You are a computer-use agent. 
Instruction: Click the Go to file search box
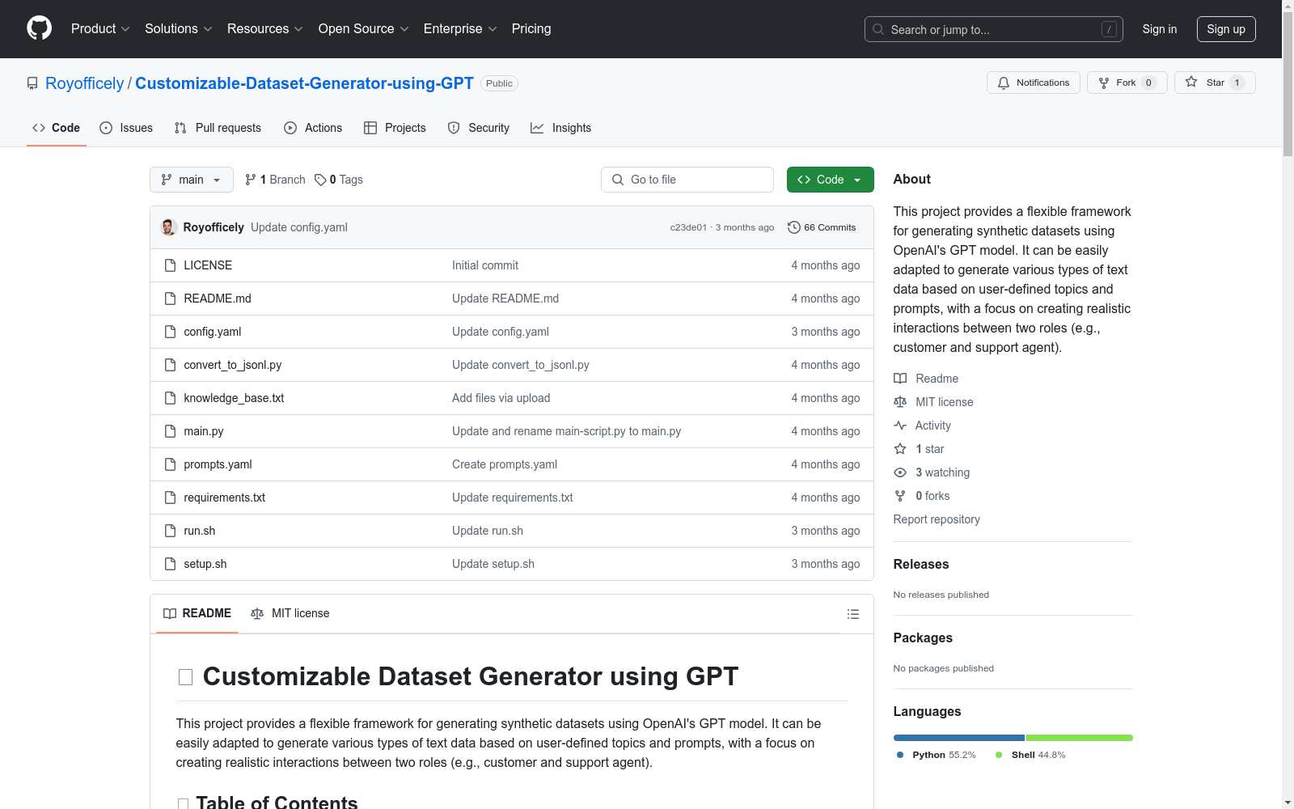coord(687,180)
